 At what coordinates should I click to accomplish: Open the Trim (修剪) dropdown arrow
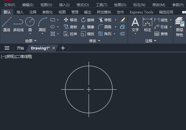(115, 20)
